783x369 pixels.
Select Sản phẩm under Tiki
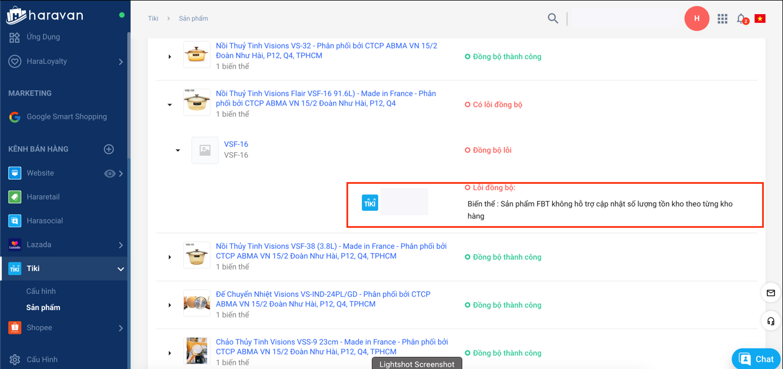43,308
